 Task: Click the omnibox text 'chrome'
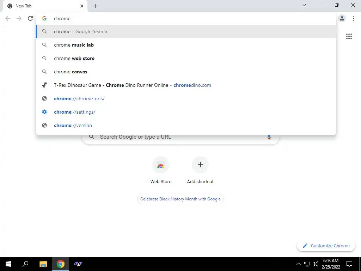tap(62, 18)
